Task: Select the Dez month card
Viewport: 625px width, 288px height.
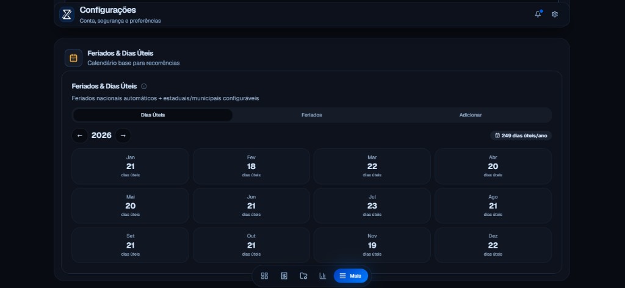Action: (x=493, y=245)
